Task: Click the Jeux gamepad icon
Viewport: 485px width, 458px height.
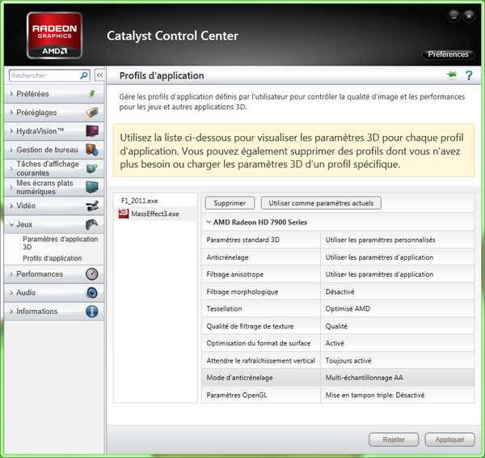Action: pyautogui.click(x=92, y=224)
